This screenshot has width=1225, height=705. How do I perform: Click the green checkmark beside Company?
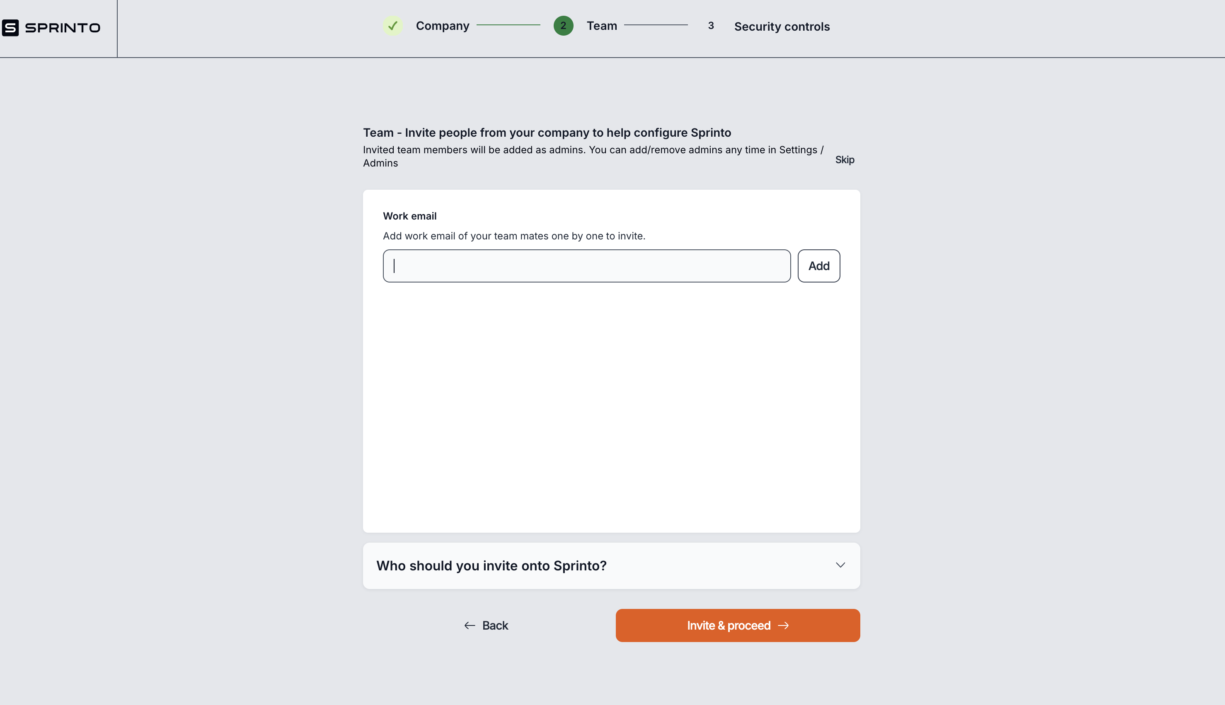tap(392, 26)
